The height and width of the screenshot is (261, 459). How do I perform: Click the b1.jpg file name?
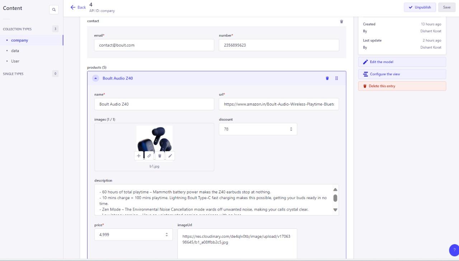click(x=154, y=166)
